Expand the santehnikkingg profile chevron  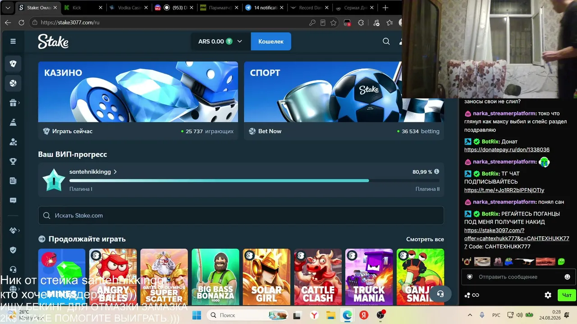115,172
